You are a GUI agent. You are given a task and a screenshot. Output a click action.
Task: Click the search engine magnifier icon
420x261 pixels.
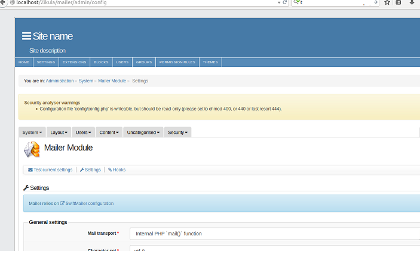(x=296, y=2)
